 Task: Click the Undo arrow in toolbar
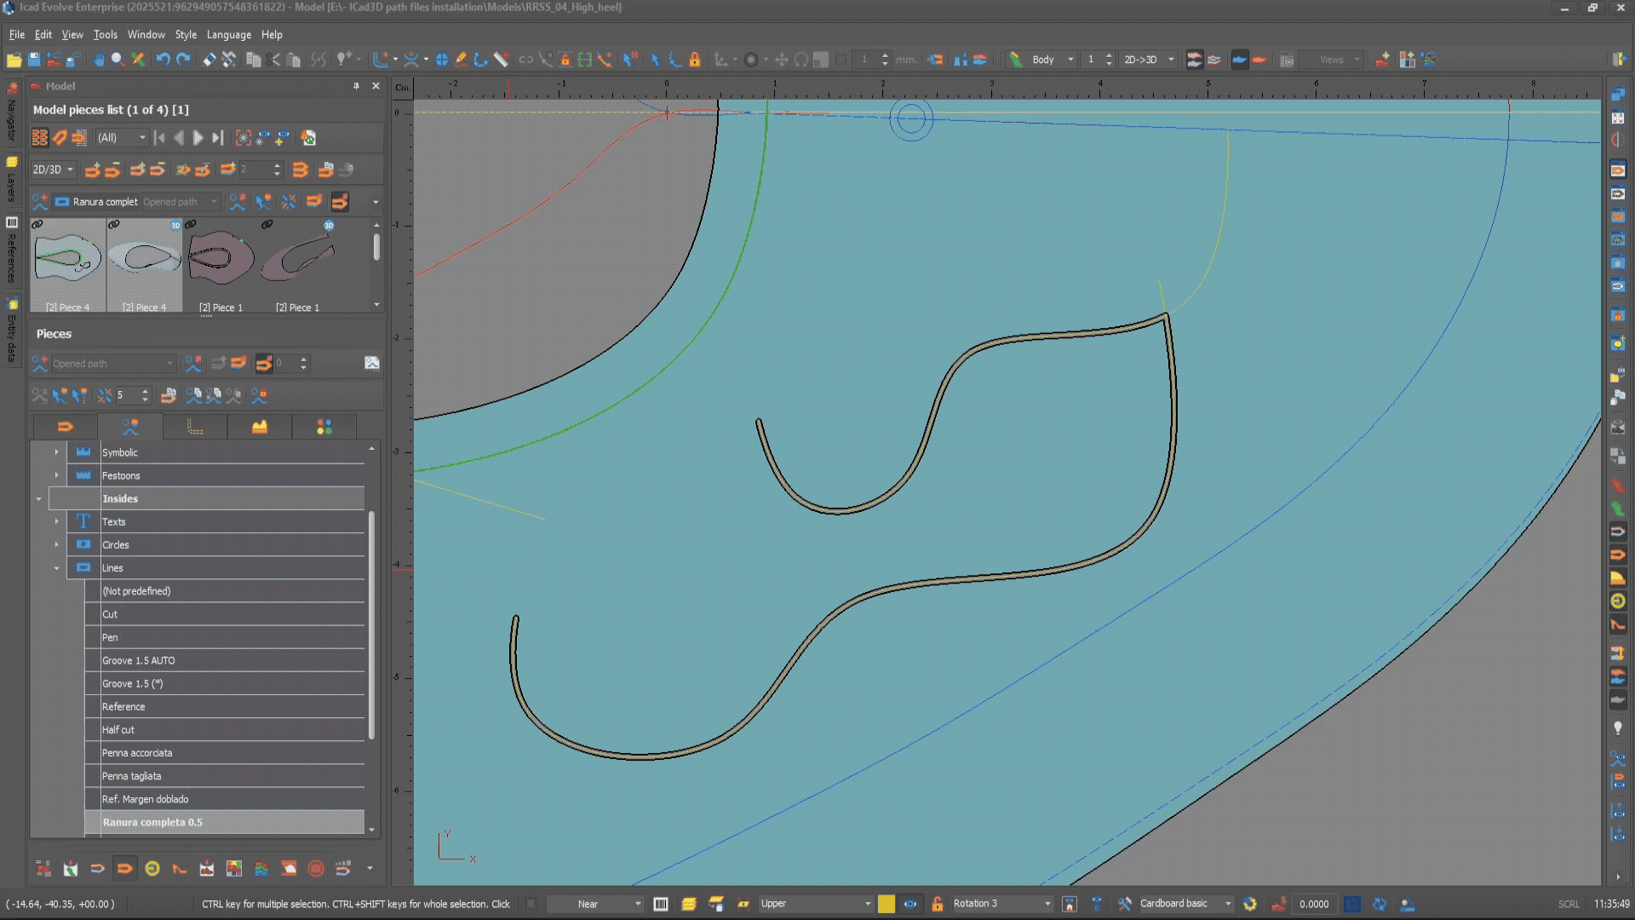(x=162, y=60)
